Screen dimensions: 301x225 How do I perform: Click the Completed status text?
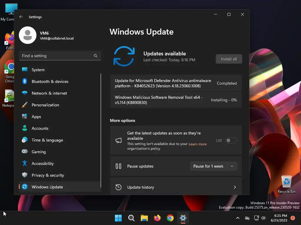tap(227, 83)
